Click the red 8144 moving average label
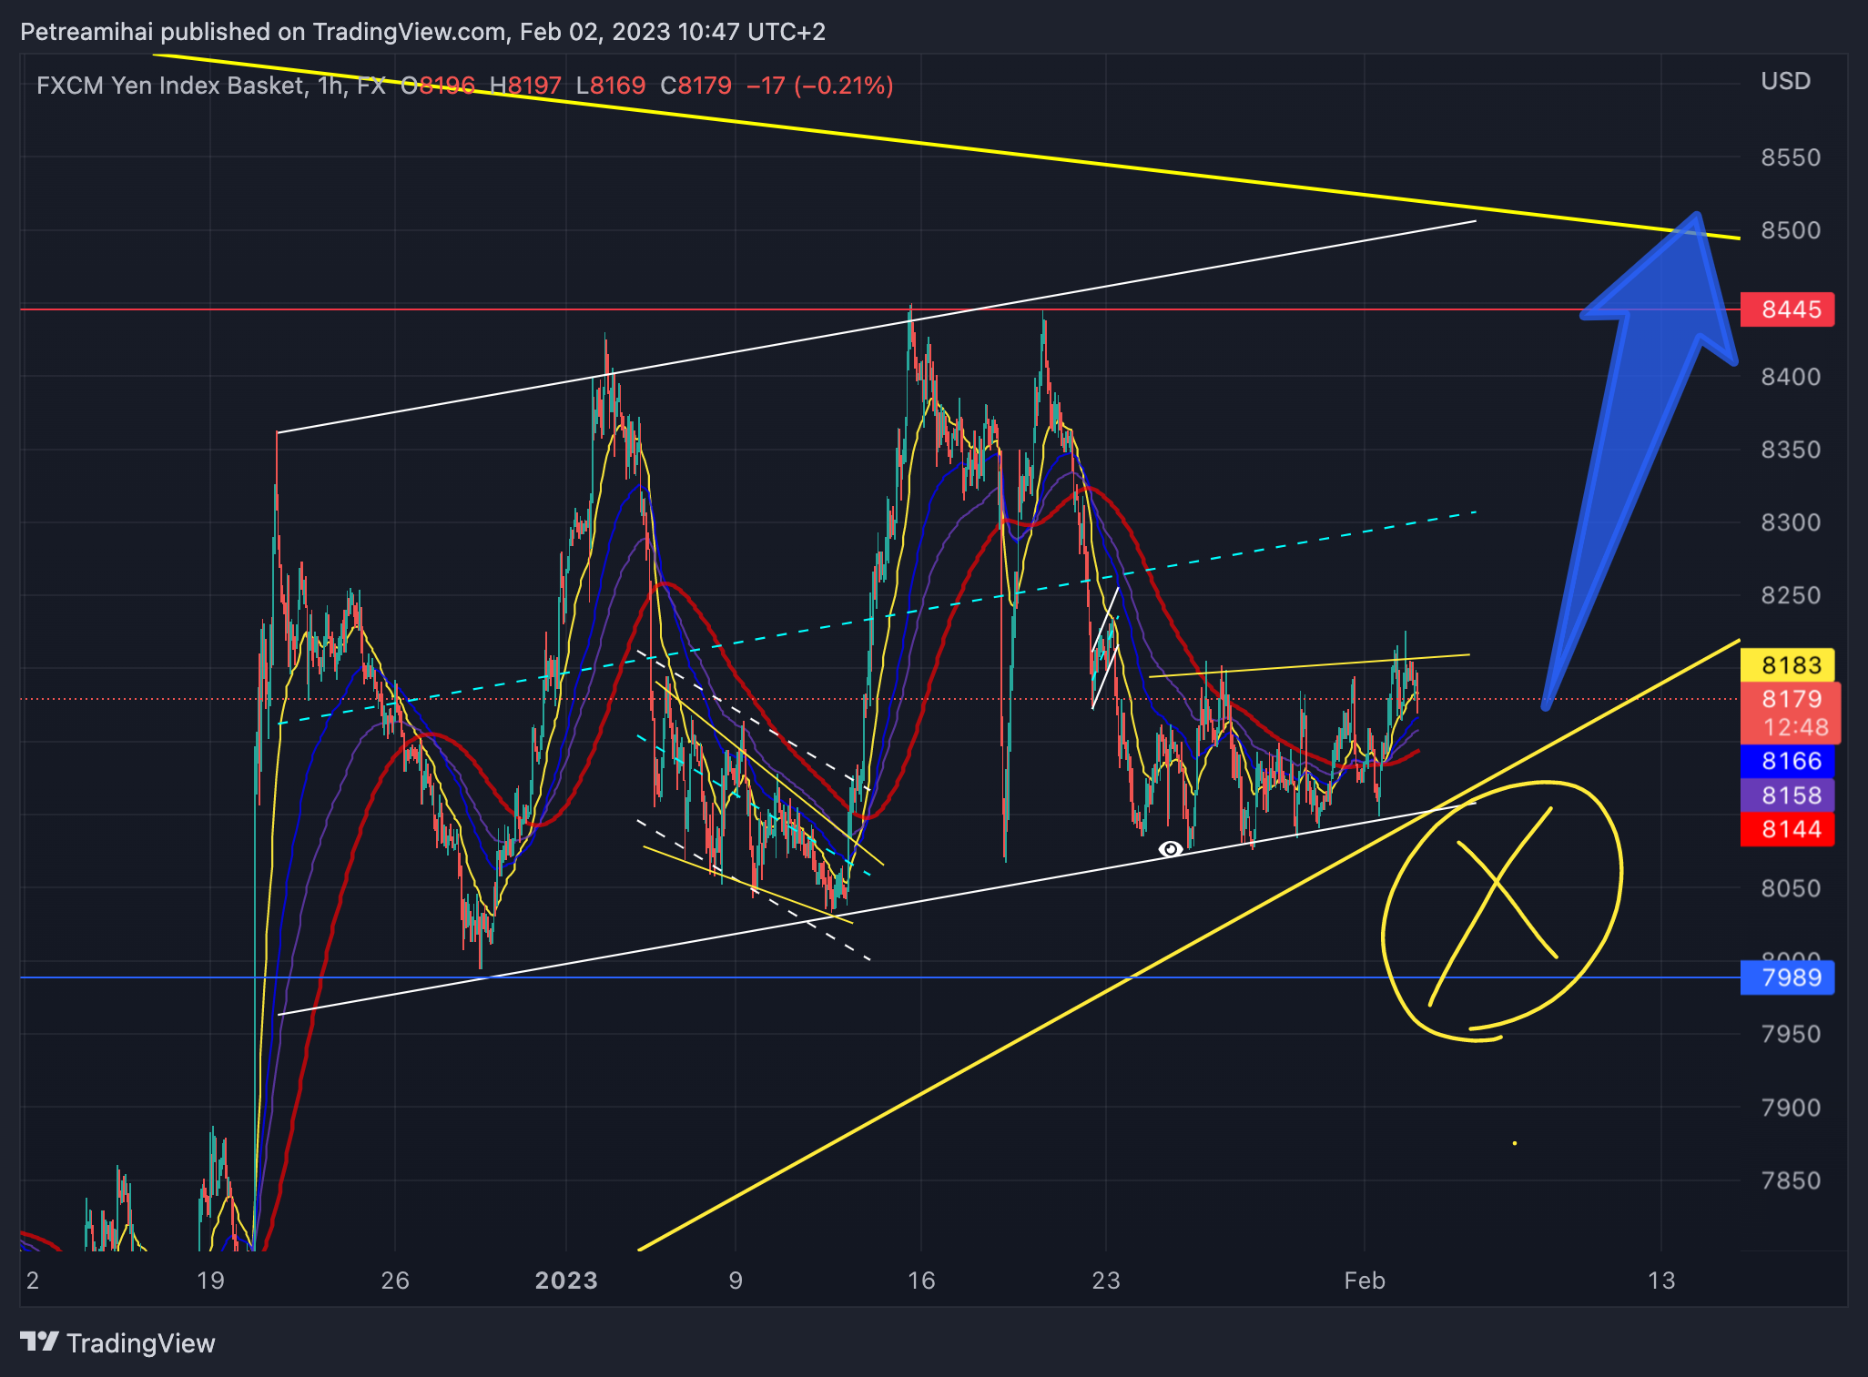 click(x=1787, y=829)
